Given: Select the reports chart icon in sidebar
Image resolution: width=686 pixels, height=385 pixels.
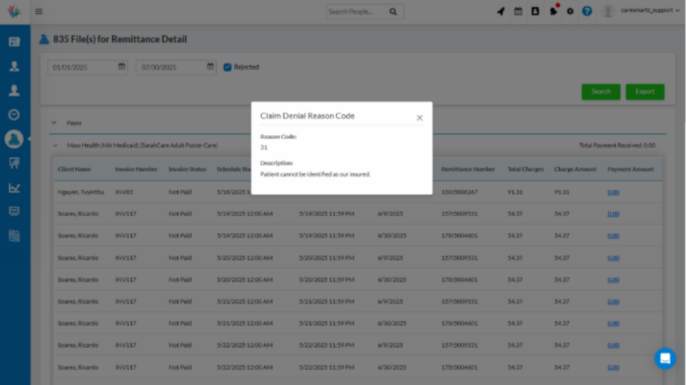Looking at the screenshot, I should coord(13,187).
